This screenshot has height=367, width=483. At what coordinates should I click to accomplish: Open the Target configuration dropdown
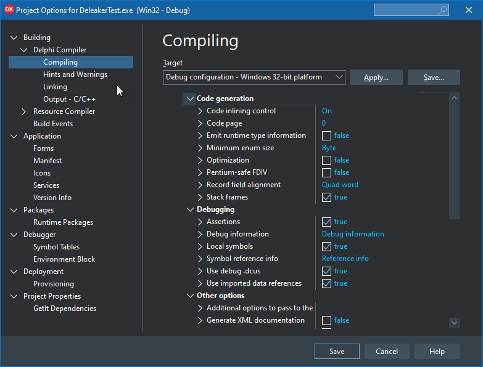click(x=254, y=77)
